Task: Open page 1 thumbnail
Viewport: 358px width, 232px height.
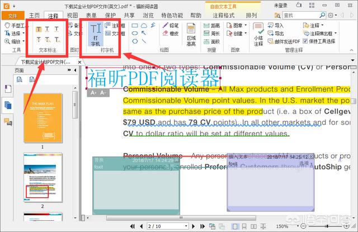Action: coord(43,118)
